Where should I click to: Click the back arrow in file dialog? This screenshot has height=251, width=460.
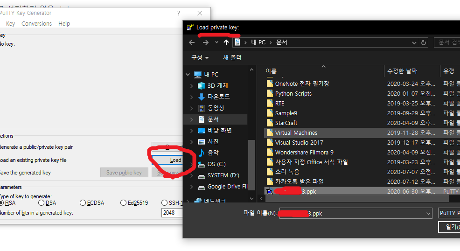[x=192, y=42]
